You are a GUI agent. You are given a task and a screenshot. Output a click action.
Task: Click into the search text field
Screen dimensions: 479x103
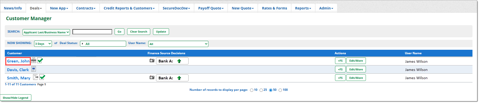[92, 32]
